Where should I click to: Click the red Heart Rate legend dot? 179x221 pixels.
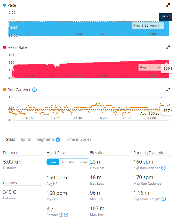(x=5, y=47)
